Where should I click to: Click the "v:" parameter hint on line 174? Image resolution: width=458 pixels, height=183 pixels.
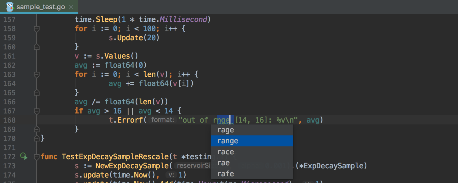[172, 175]
